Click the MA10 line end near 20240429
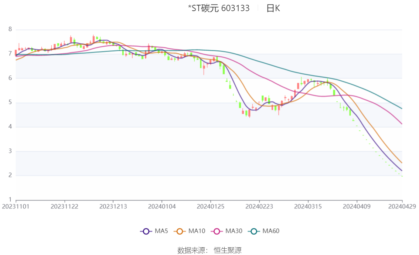Image resolution: width=419 pixels, height=255 pixels. pos(402,163)
